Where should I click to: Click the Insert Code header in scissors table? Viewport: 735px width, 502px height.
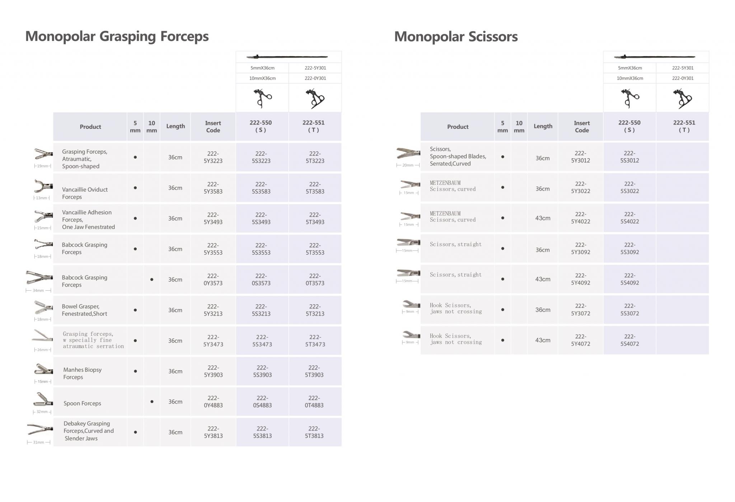tap(582, 127)
